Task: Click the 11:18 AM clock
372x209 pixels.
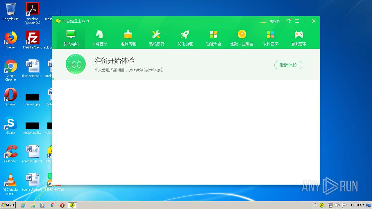Action: coord(357,205)
